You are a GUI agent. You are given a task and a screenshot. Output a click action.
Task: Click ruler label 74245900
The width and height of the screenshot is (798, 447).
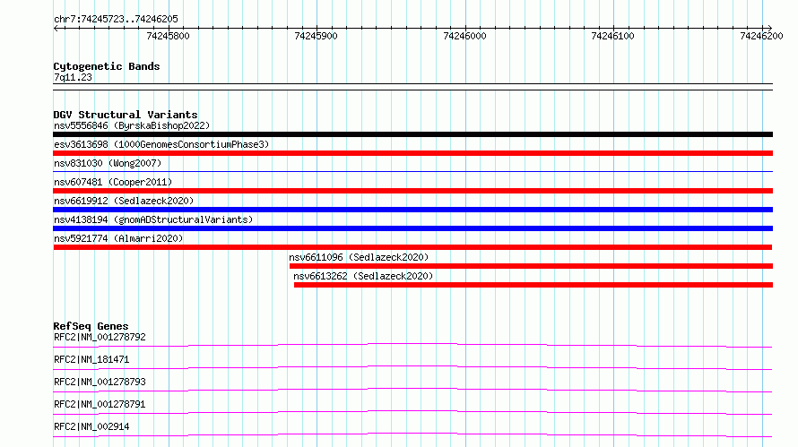(316, 36)
